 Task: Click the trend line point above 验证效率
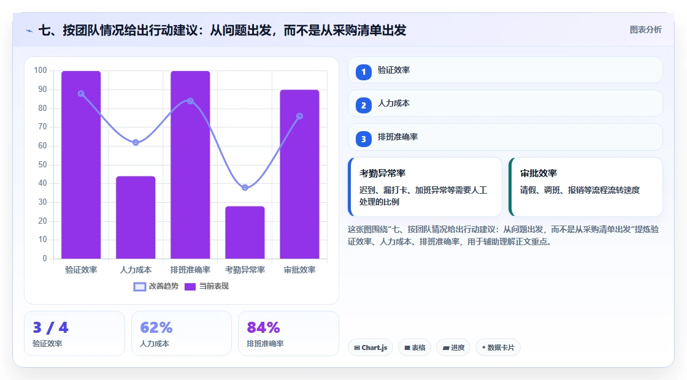pyautogui.click(x=81, y=94)
